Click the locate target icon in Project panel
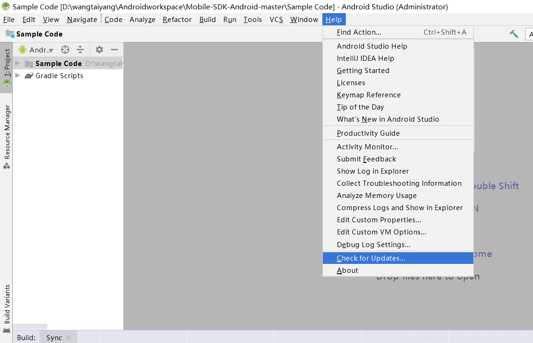Screen dimensions: 533x343 (x=65, y=50)
